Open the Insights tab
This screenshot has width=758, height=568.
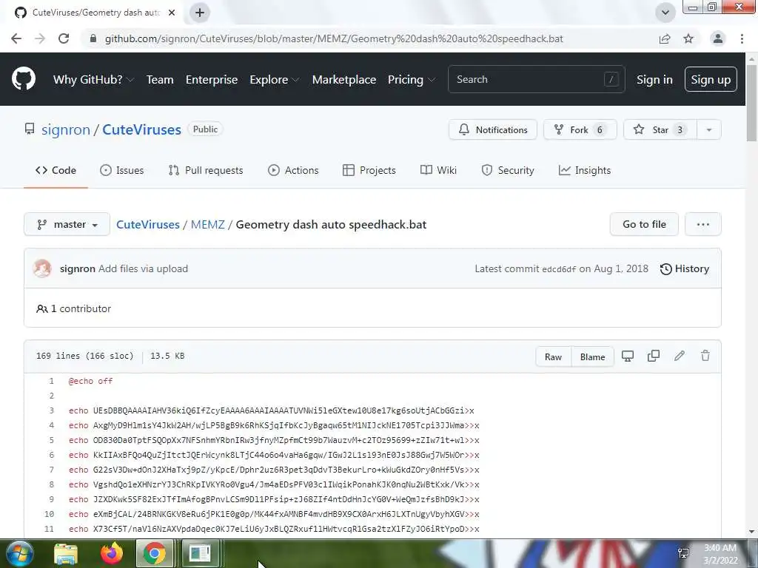click(585, 171)
